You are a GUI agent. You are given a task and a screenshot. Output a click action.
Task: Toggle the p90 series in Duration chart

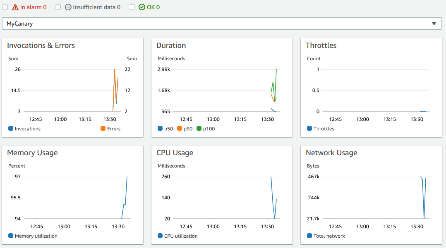[183, 128]
